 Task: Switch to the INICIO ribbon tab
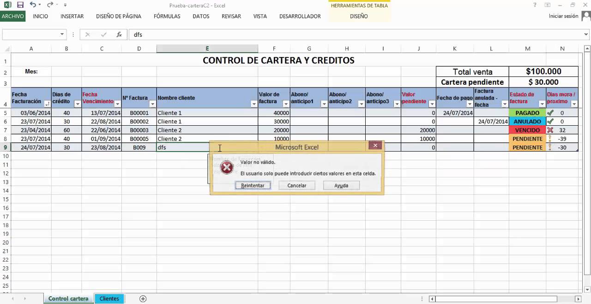[41, 16]
